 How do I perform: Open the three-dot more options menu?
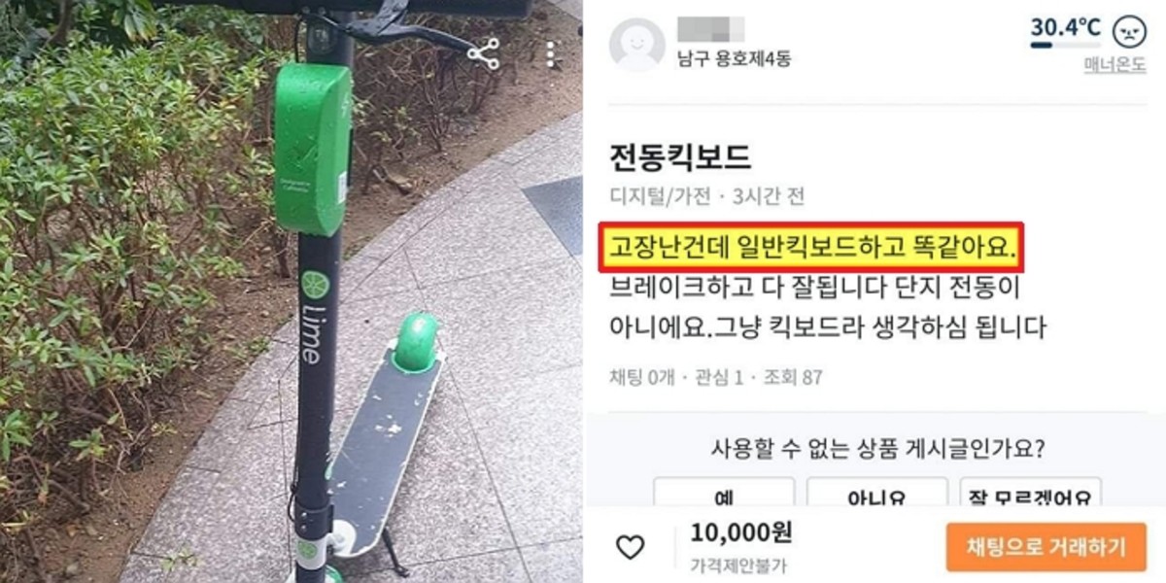pyautogui.click(x=552, y=53)
